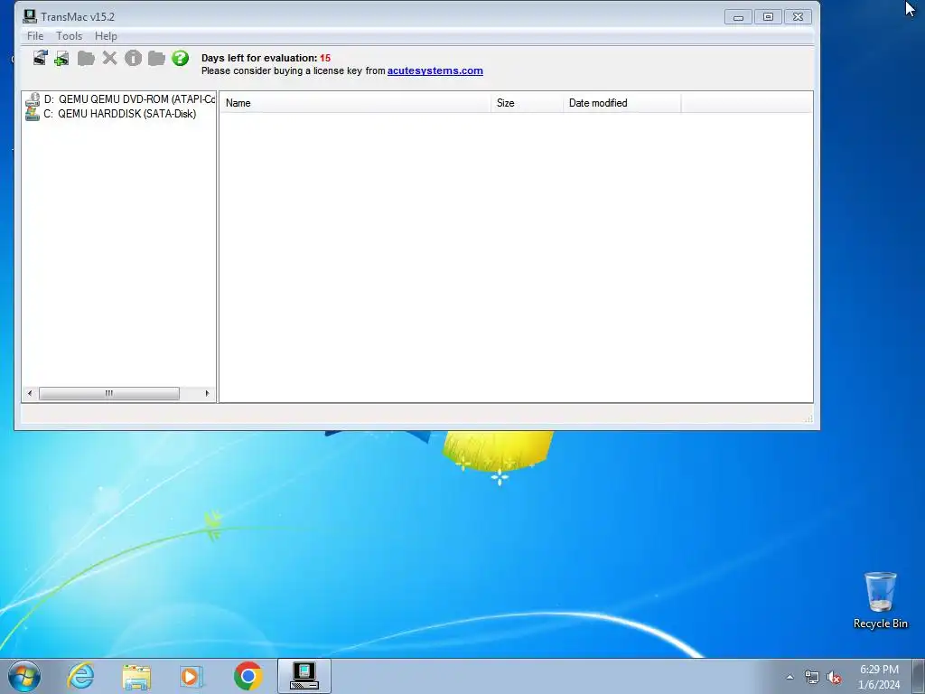Click the open disk image toolbar icon
The image size is (925, 694).
coord(40,58)
